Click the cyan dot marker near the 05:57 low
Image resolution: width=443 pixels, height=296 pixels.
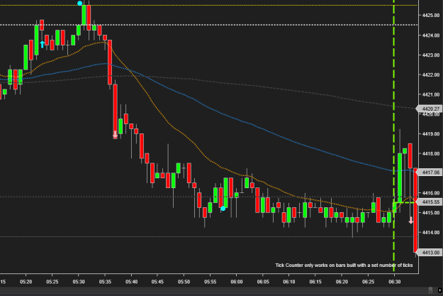pyautogui.click(x=223, y=209)
